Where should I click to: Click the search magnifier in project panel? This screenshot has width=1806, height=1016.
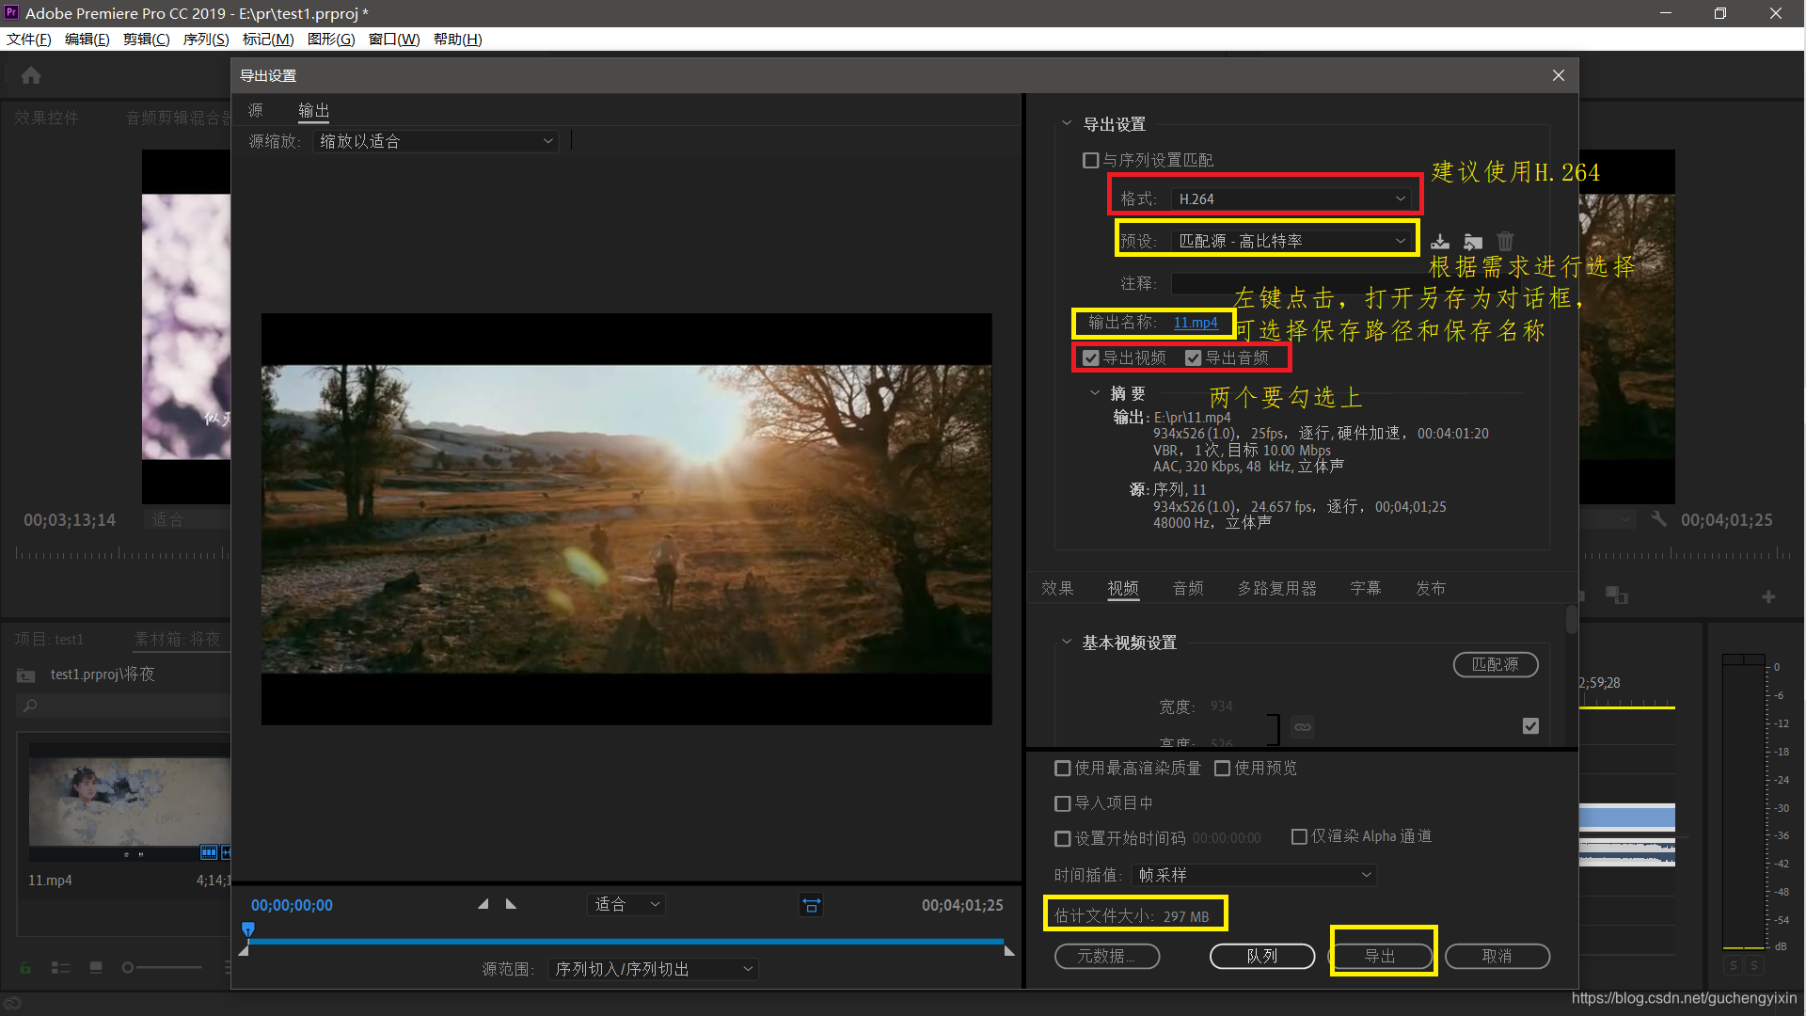pos(30,706)
